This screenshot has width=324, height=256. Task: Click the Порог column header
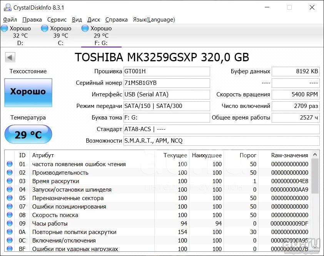click(x=241, y=155)
